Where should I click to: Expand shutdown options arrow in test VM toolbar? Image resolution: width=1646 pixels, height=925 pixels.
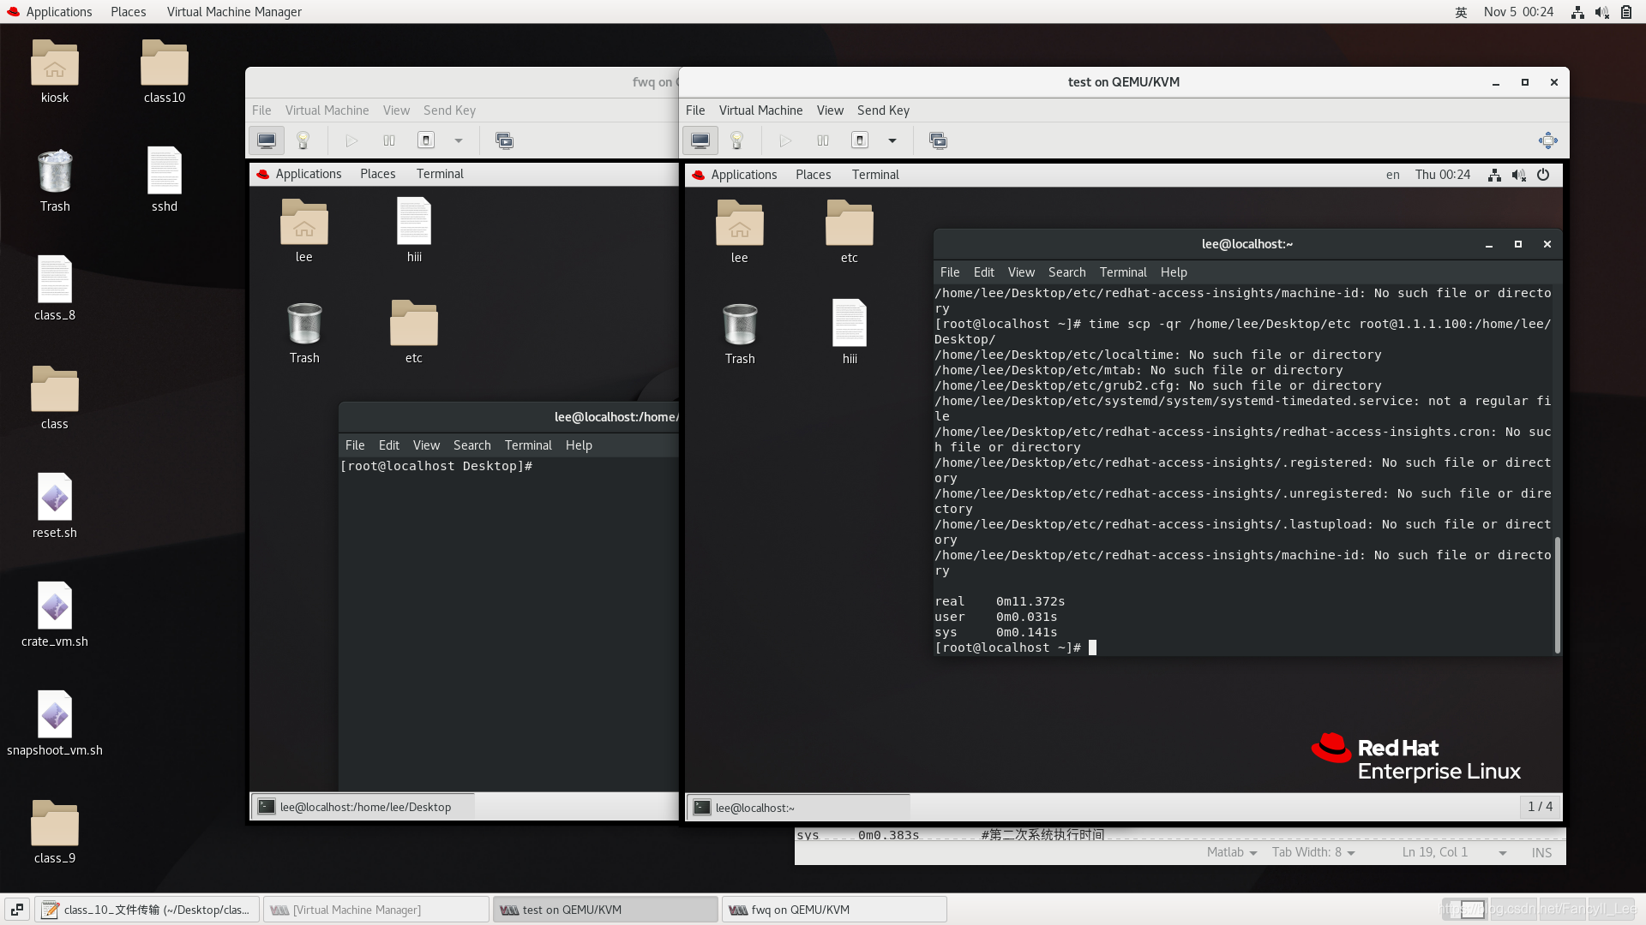[x=892, y=140]
